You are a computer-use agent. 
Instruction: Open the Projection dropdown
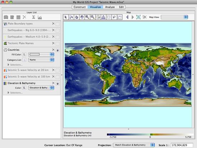pyautogui.click(x=134, y=145)
